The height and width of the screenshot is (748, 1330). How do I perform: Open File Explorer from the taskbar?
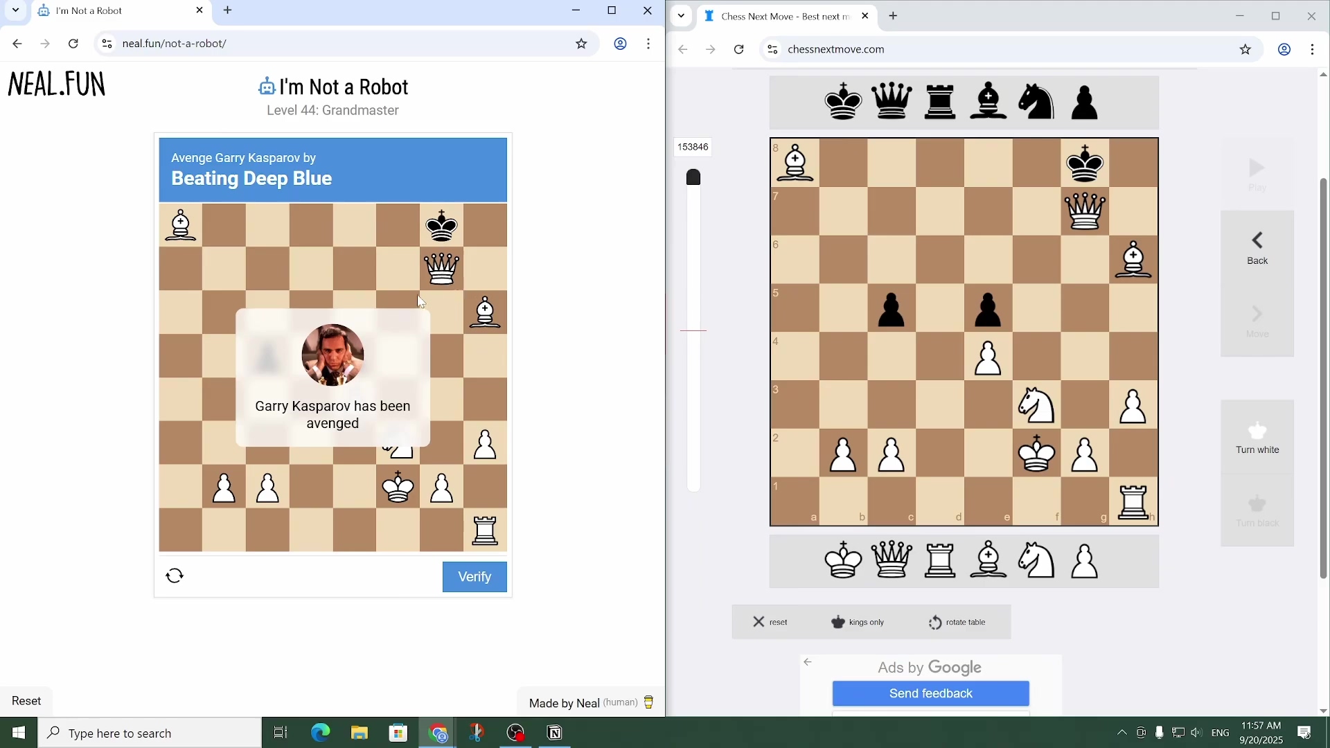[359, 733]
